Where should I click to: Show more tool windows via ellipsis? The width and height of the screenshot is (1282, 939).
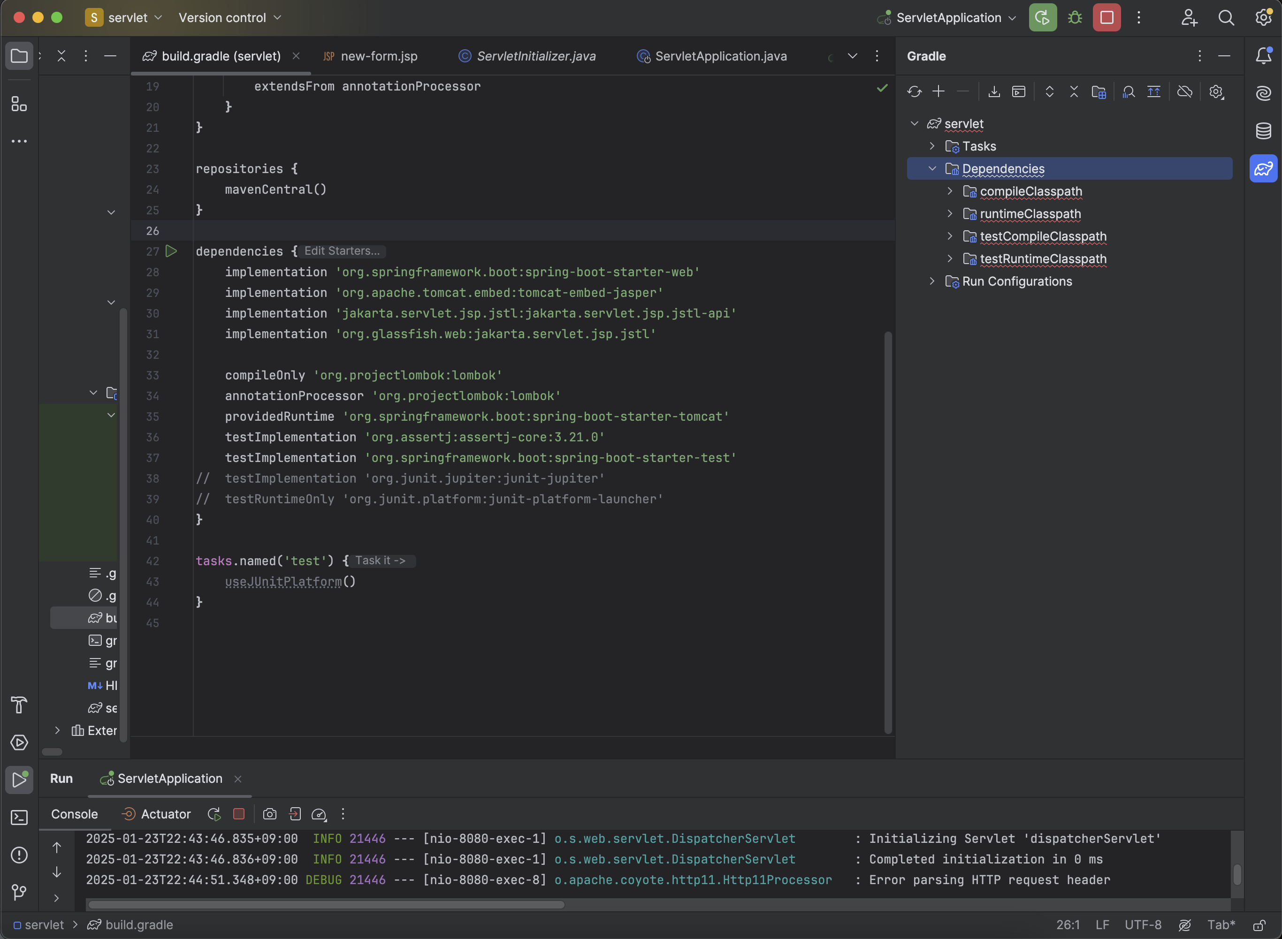pyautogui.click(x=19, y=141)
